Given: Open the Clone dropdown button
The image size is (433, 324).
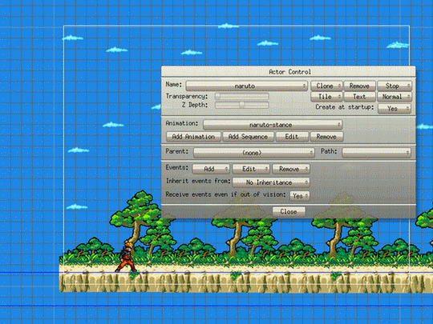Looking at the screenshot, I should click(x=326, y=86).
